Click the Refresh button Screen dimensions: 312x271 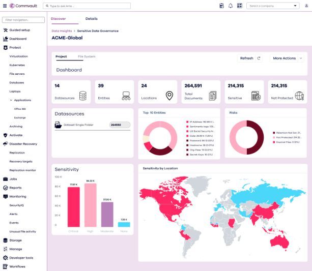(x=250, y=58)
